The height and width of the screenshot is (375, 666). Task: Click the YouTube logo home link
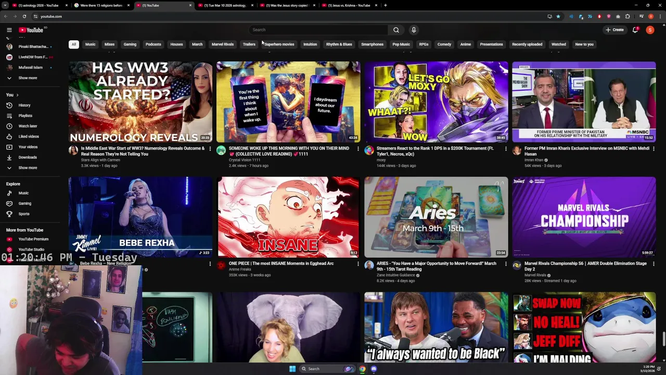click(x=31, y=30)
